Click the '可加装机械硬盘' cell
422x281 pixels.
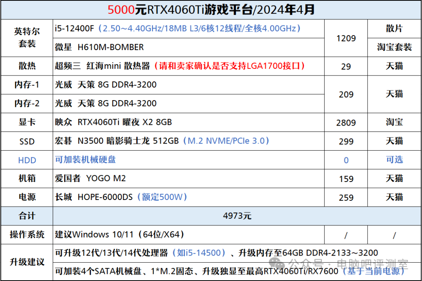pyautogui.click(x=189, y=160)
